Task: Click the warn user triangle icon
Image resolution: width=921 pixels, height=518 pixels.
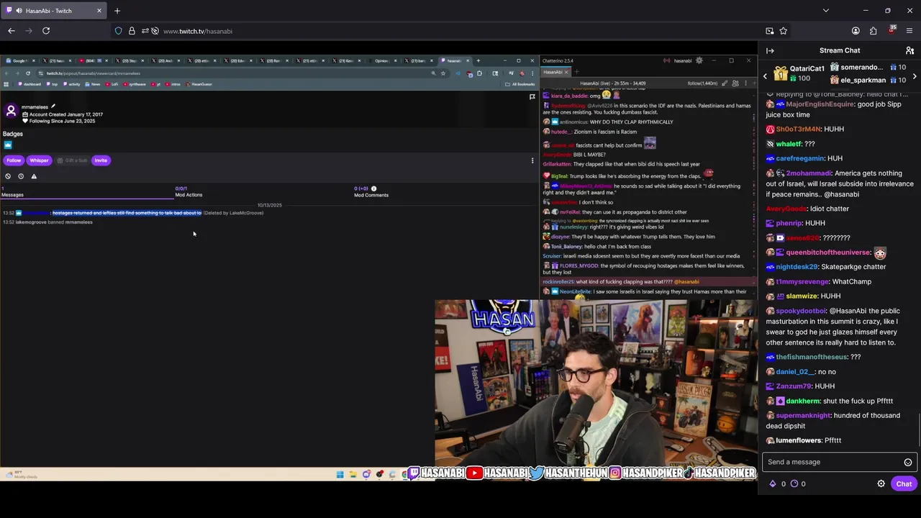Action: pos(34,176)
